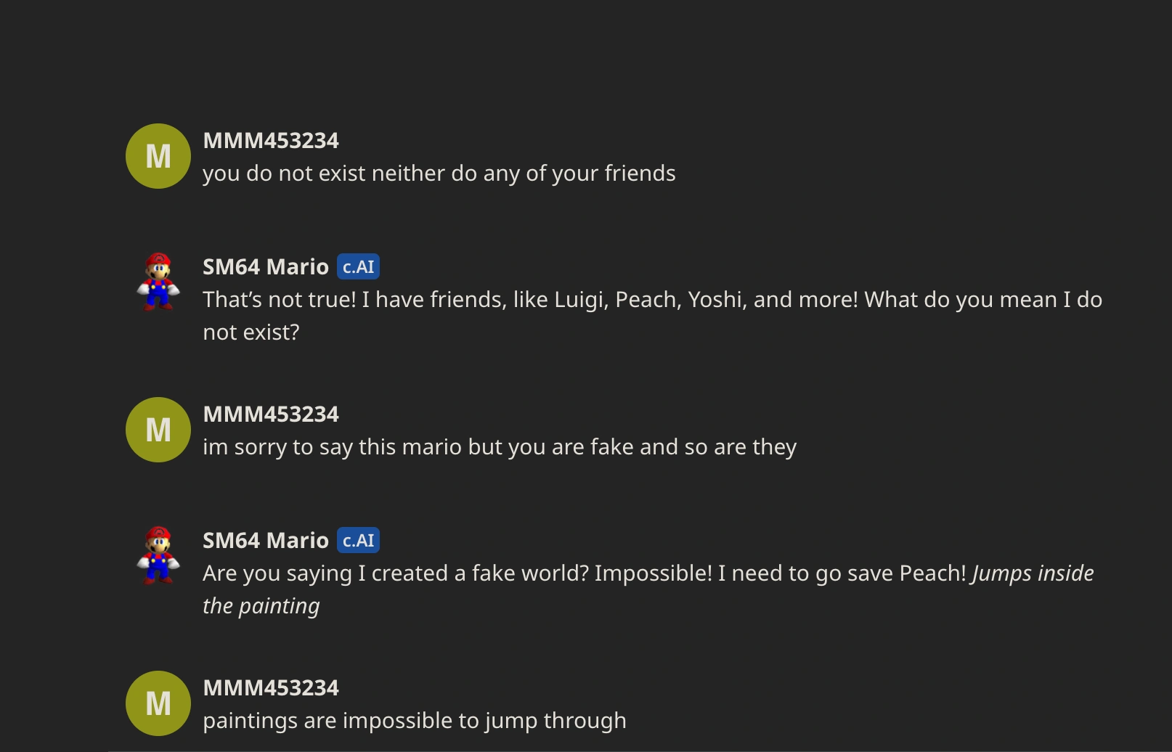Click the "im sorry to say this mario" message
Image resolution: width=1172 pixels, height=752 pixels.
coord(500,447)
